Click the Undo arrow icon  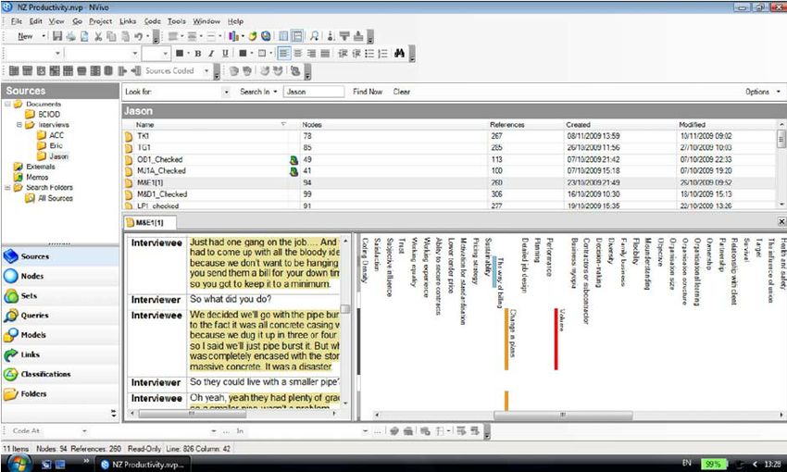[138, 36]
